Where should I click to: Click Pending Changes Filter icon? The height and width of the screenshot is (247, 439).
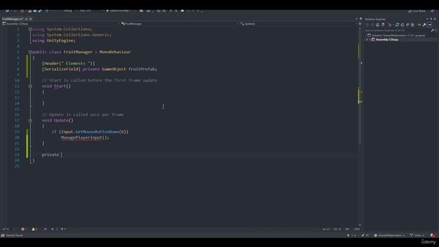tap(390, 25)
